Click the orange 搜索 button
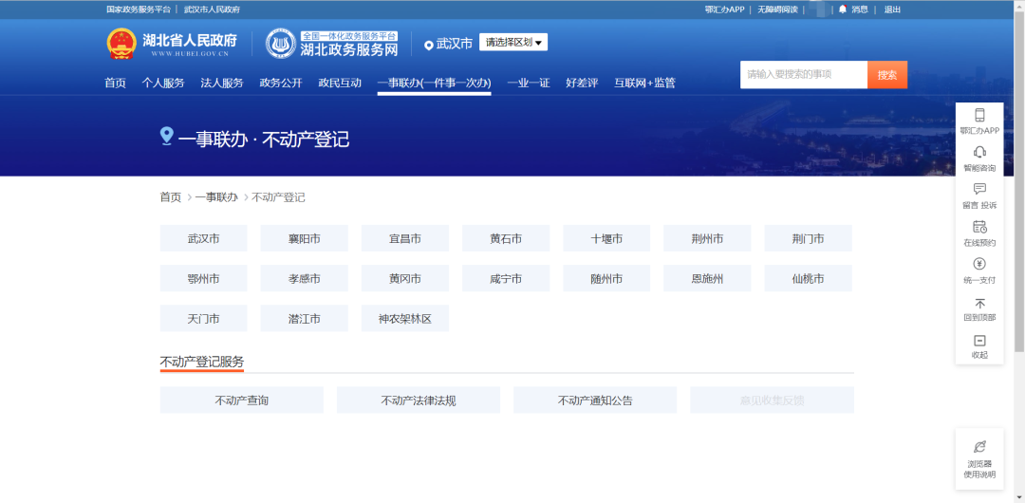The height and width of the screenshot is (503, 1025). (887, 75)
